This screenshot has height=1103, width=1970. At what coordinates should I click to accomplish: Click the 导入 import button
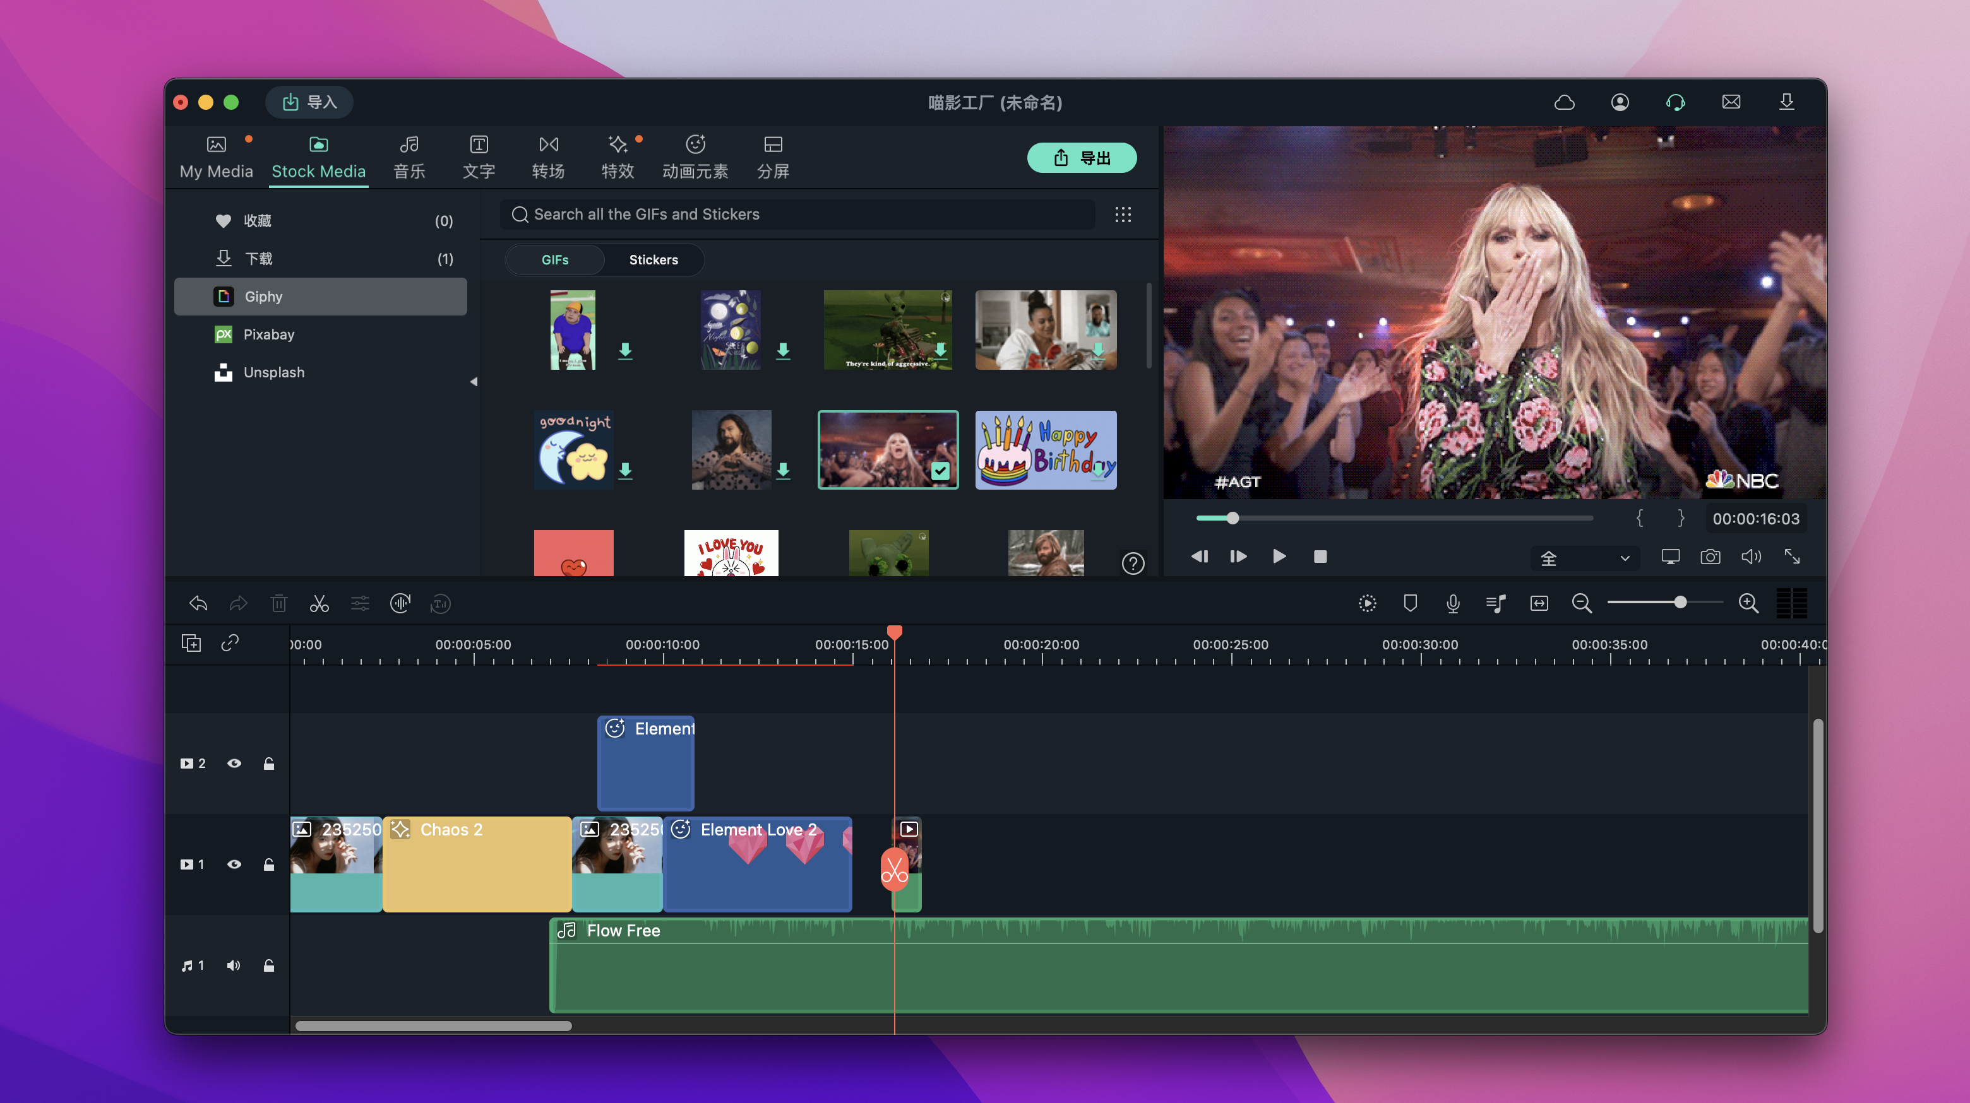[x=309, y=102]
